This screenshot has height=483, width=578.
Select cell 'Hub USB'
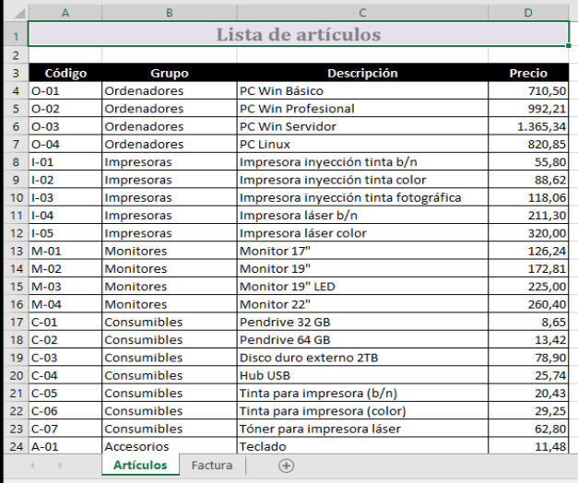click(362, 375)
